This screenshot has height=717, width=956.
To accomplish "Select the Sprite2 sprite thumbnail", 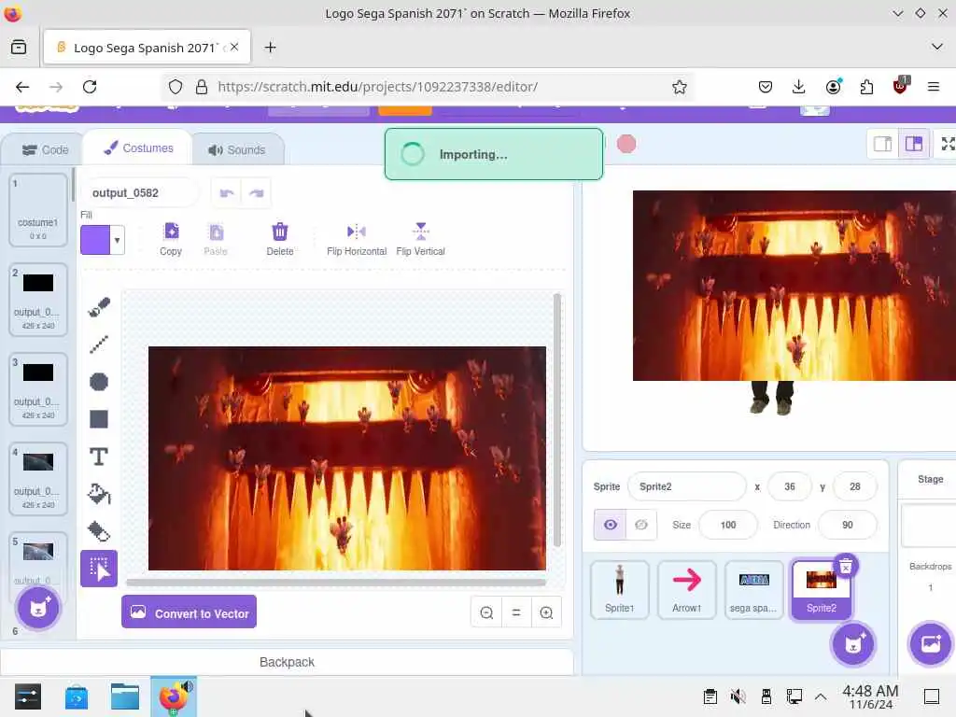I will click(x=821, y=590).
